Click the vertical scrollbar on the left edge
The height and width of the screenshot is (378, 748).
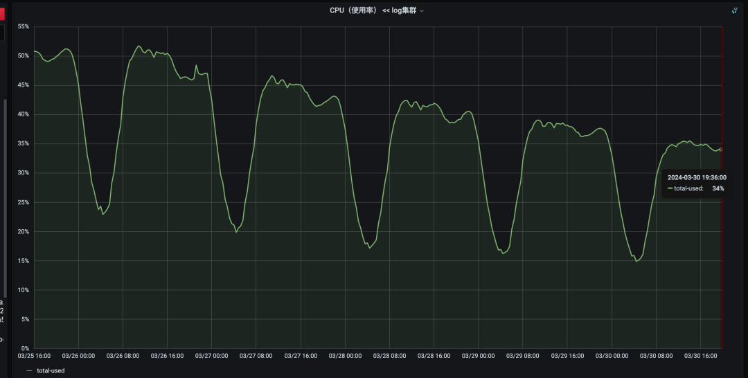pos(6,198)
